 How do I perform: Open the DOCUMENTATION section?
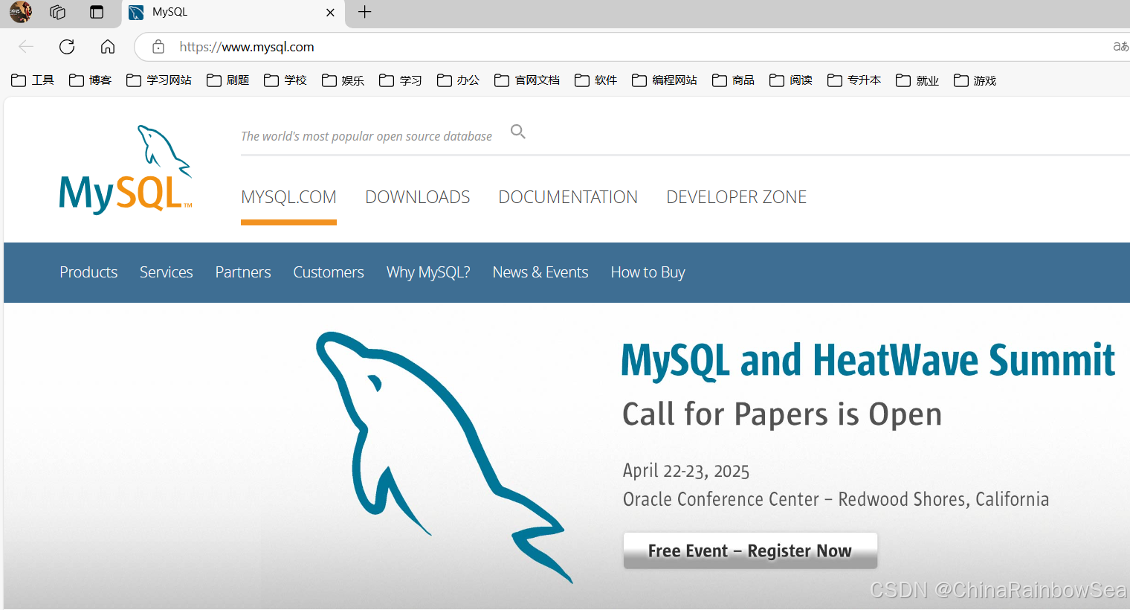point(568,196)
